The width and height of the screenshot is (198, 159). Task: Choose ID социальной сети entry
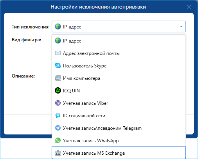click(119, 116)
